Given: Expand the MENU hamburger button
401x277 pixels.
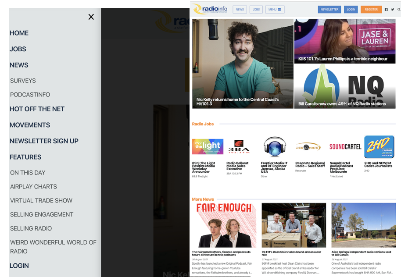Looking at the screenshot, I should (x=275, y=9).
